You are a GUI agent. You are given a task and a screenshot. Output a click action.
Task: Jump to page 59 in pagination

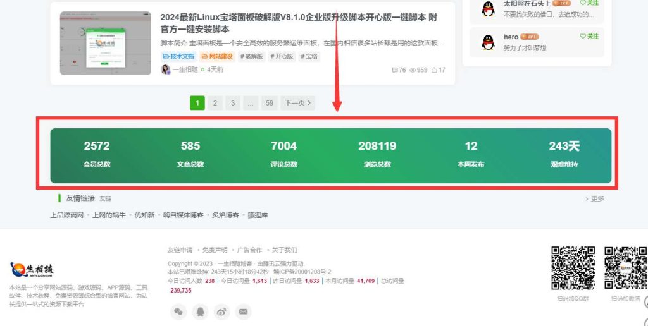click(270, 103)
